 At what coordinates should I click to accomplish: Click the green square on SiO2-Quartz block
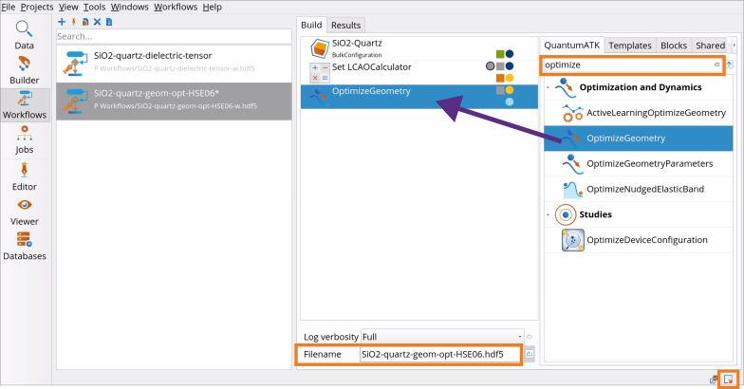499,54
